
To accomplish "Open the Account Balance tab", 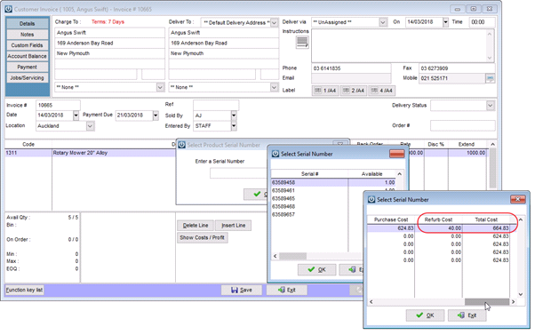I will (27, 56).
